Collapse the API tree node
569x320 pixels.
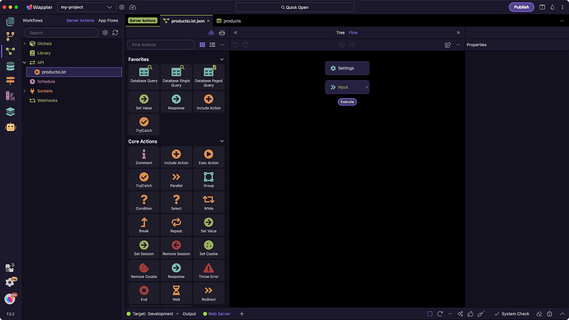click(x=25, y=63)
